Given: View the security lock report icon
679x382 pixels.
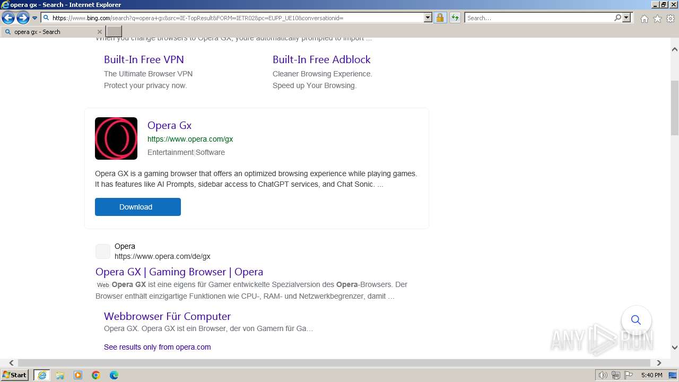Looking at the screenshot, I should pyautogui.click(x=440, y=18).
